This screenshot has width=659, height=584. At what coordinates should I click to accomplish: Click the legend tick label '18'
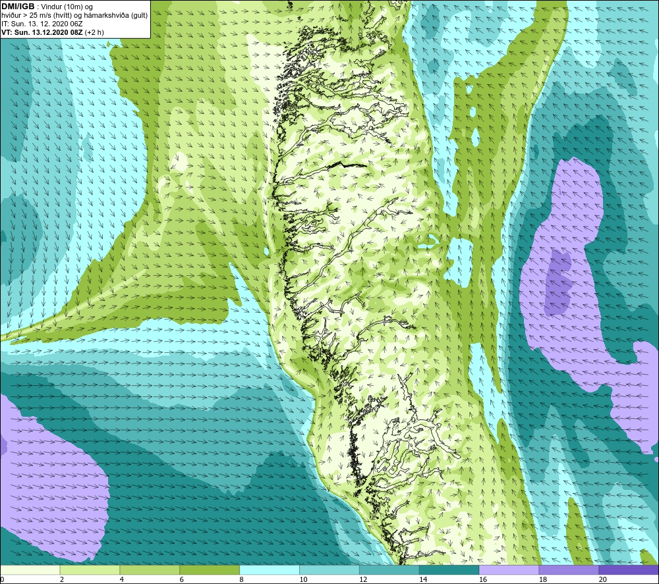[543, 579]
